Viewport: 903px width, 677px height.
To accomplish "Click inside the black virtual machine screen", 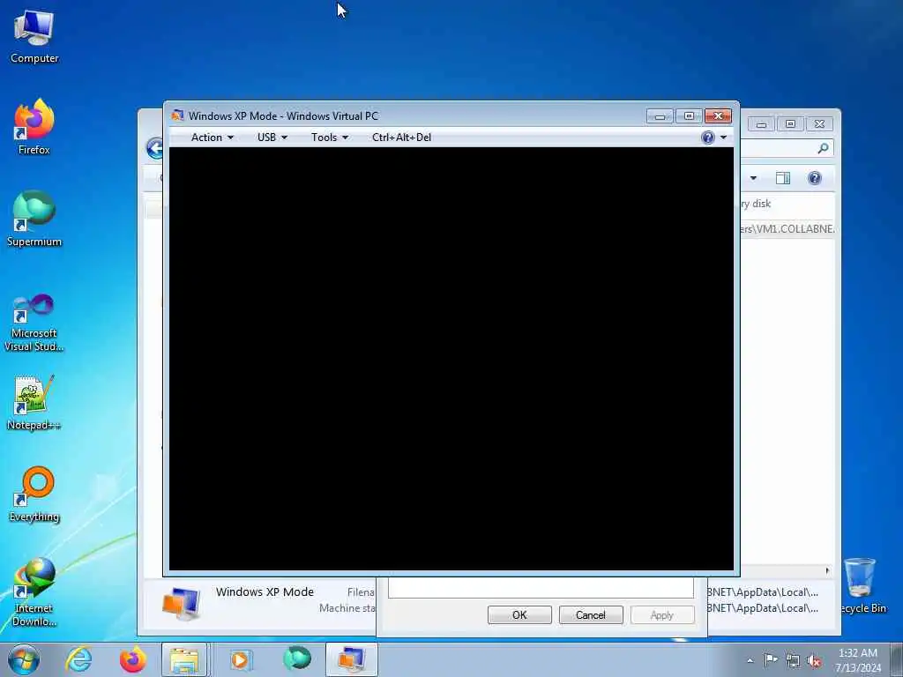I will [x=451, y=358].
